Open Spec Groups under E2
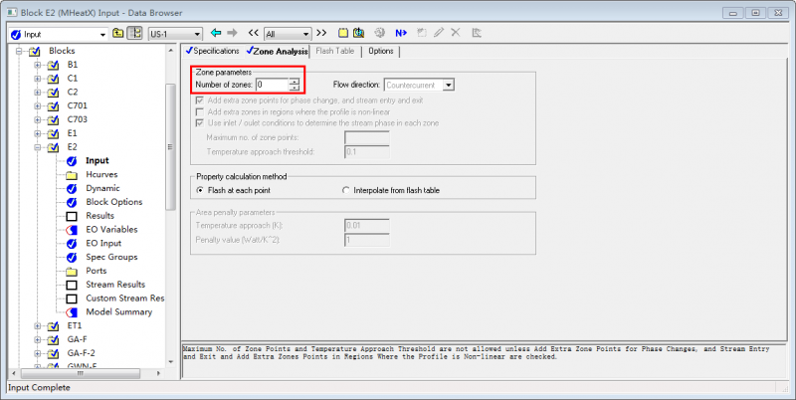This screenshot has height=400, width=796. pos(111,257)
